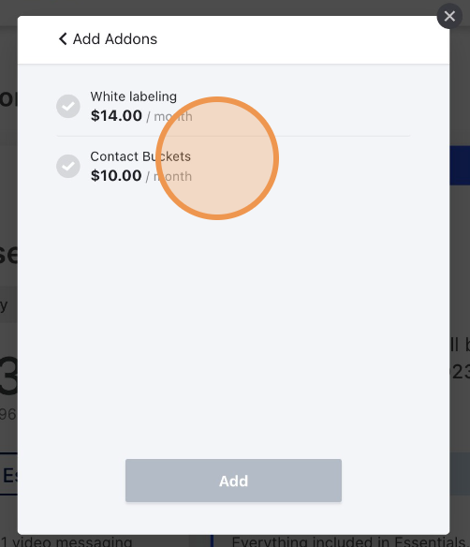Close the Add Addons dialog with the X

[449, 16]
